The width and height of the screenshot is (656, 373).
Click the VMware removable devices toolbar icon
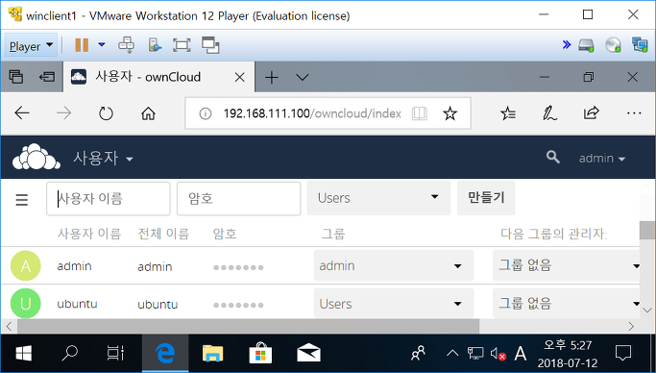pyautogui.click(x=155, y=45)
